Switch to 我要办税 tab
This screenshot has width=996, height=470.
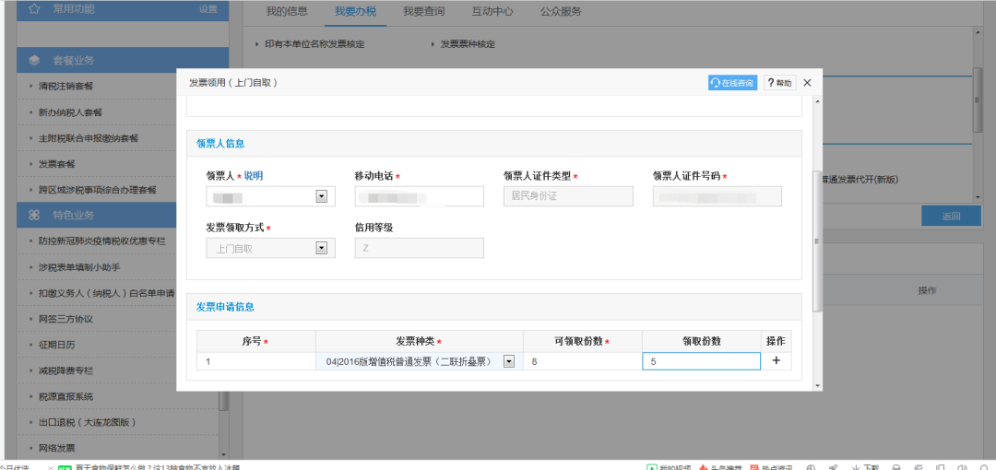[x=355, y=11]
